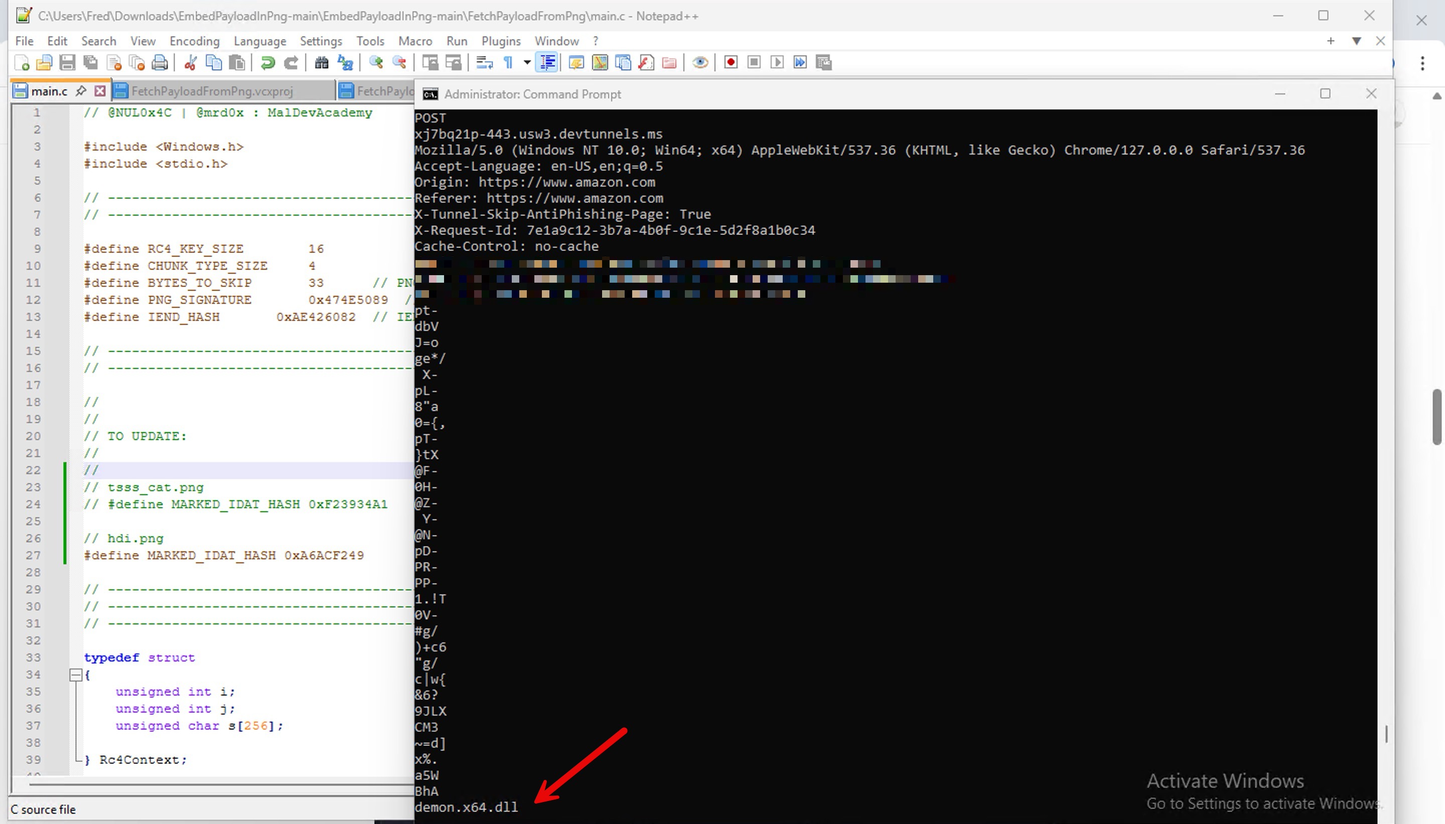Toggle Word Wrap in the toolbar
This screenshot has height=824, width=1445.
tap(484, 62)
